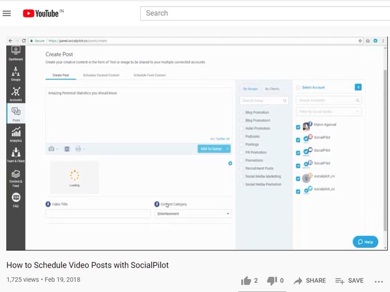The height and width of the screenshot is (292, 390).
Task: Open the Help chat button
Action: (x=365, y=242)
